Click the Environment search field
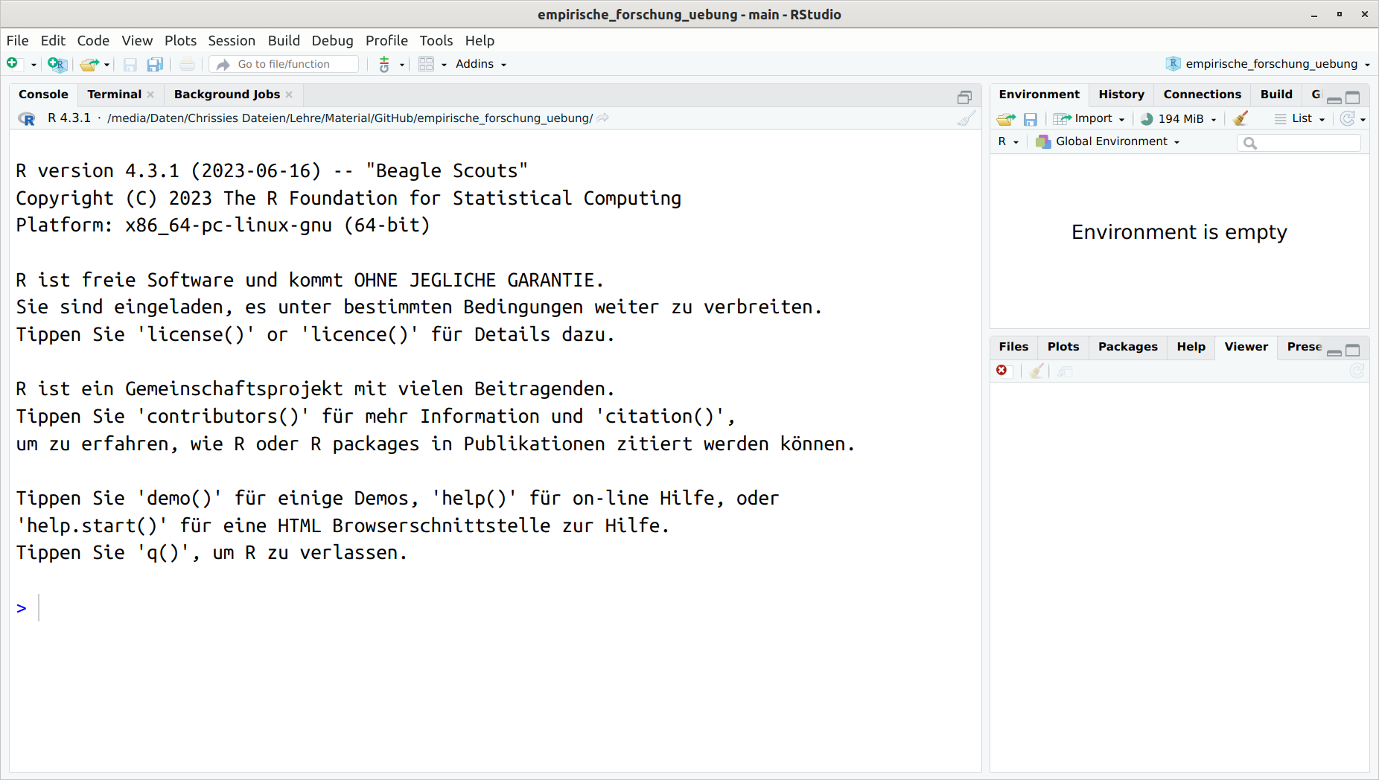 (1299, 142)
